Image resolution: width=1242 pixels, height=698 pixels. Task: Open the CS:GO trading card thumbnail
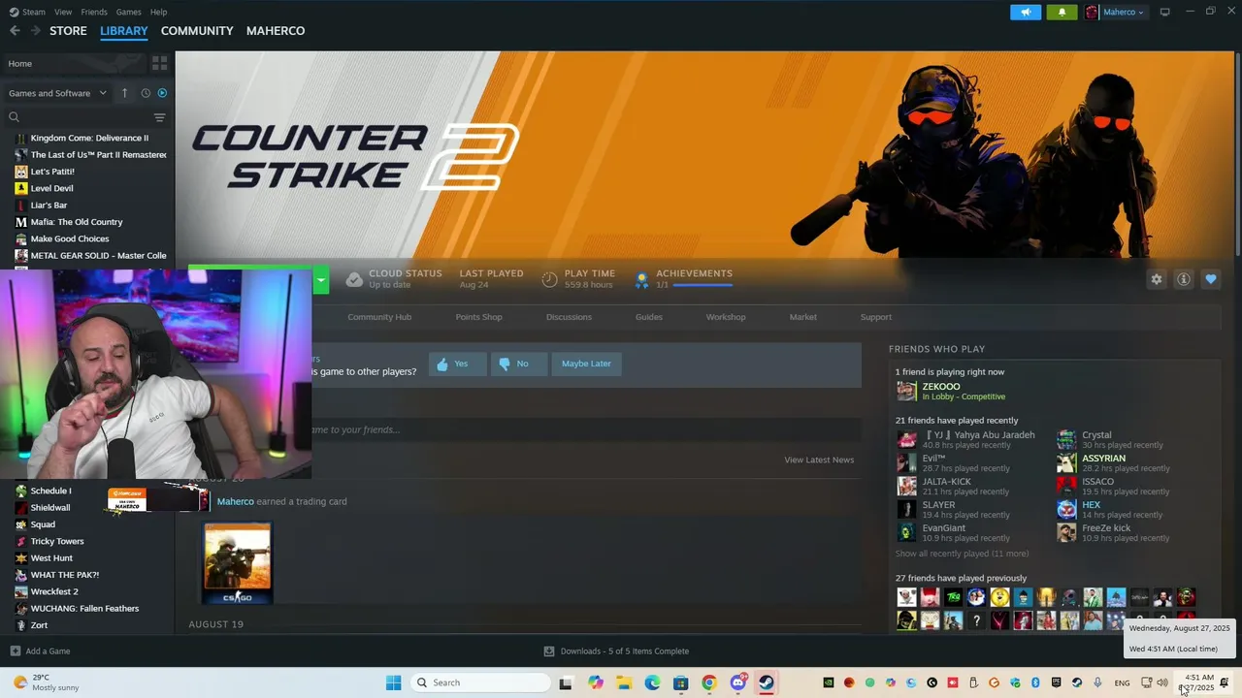[238, 563]
